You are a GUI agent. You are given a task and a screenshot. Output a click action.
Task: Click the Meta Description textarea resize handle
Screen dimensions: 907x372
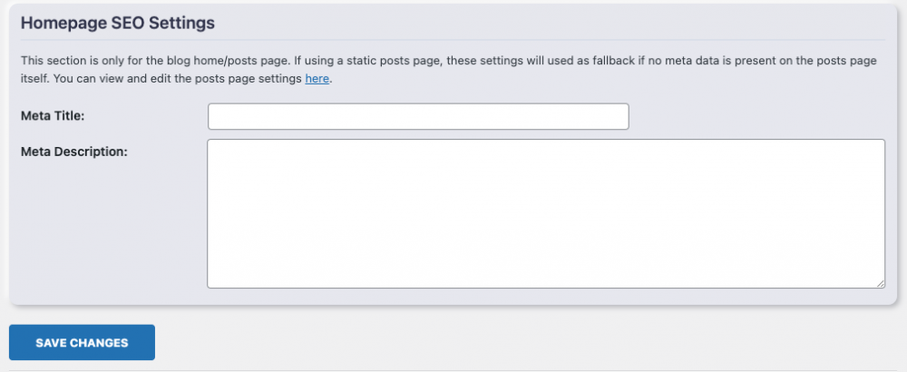[x=880, y=283]
